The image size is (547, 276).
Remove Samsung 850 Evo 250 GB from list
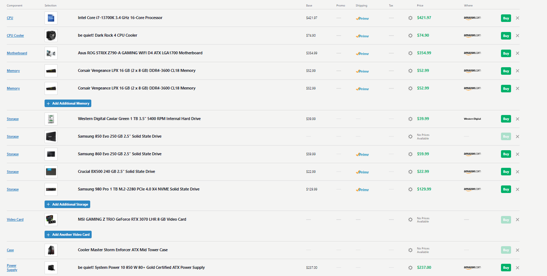click(x=518, y=137)
